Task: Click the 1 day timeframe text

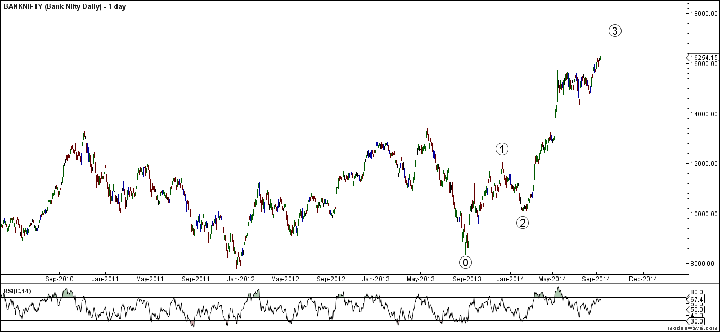Action: pyautogui.click(x=116, y=7)
